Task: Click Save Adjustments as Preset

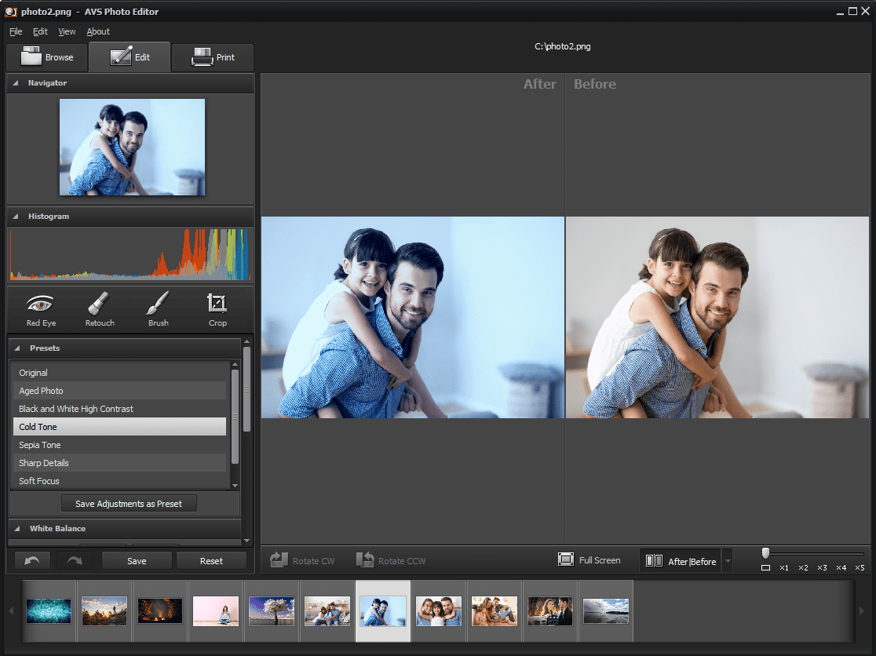Action: tap(129, 504)
